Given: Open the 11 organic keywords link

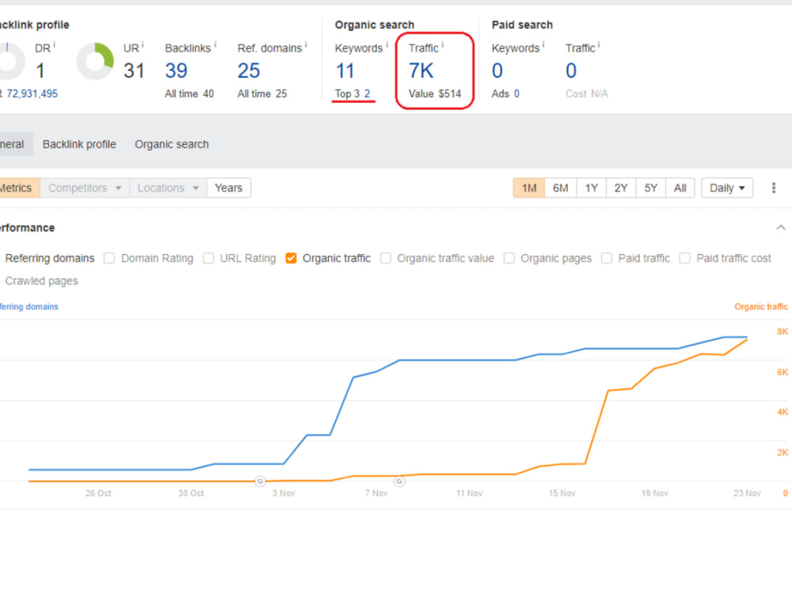Looking at the screenshot, I should pyautogui.click(x=345, y=70).
